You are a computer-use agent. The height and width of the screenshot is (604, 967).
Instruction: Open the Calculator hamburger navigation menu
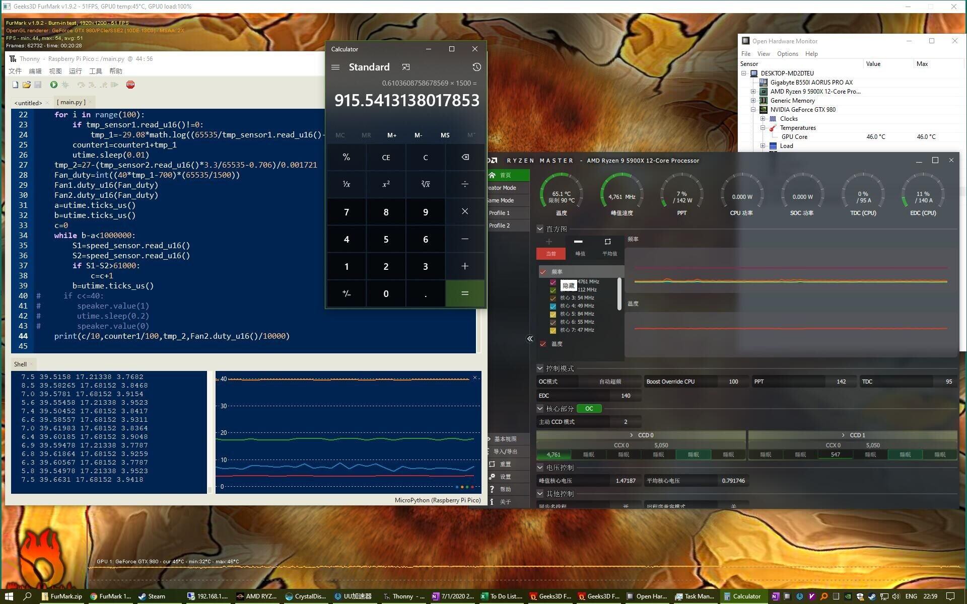(x=335, y=67)
